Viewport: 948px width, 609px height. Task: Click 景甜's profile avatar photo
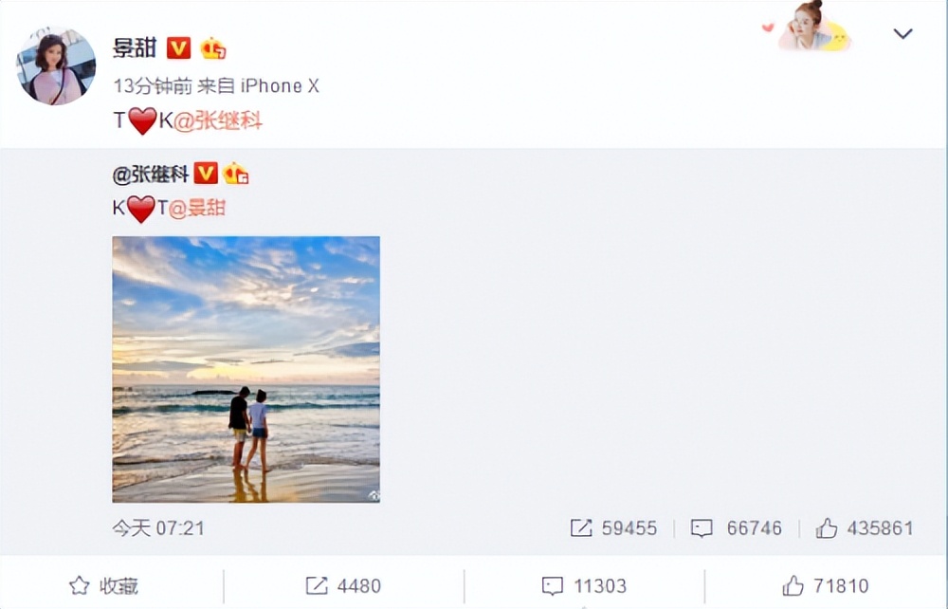click(56, 65)
